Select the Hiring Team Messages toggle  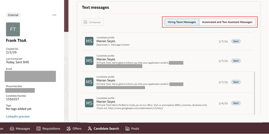[182, 22]
